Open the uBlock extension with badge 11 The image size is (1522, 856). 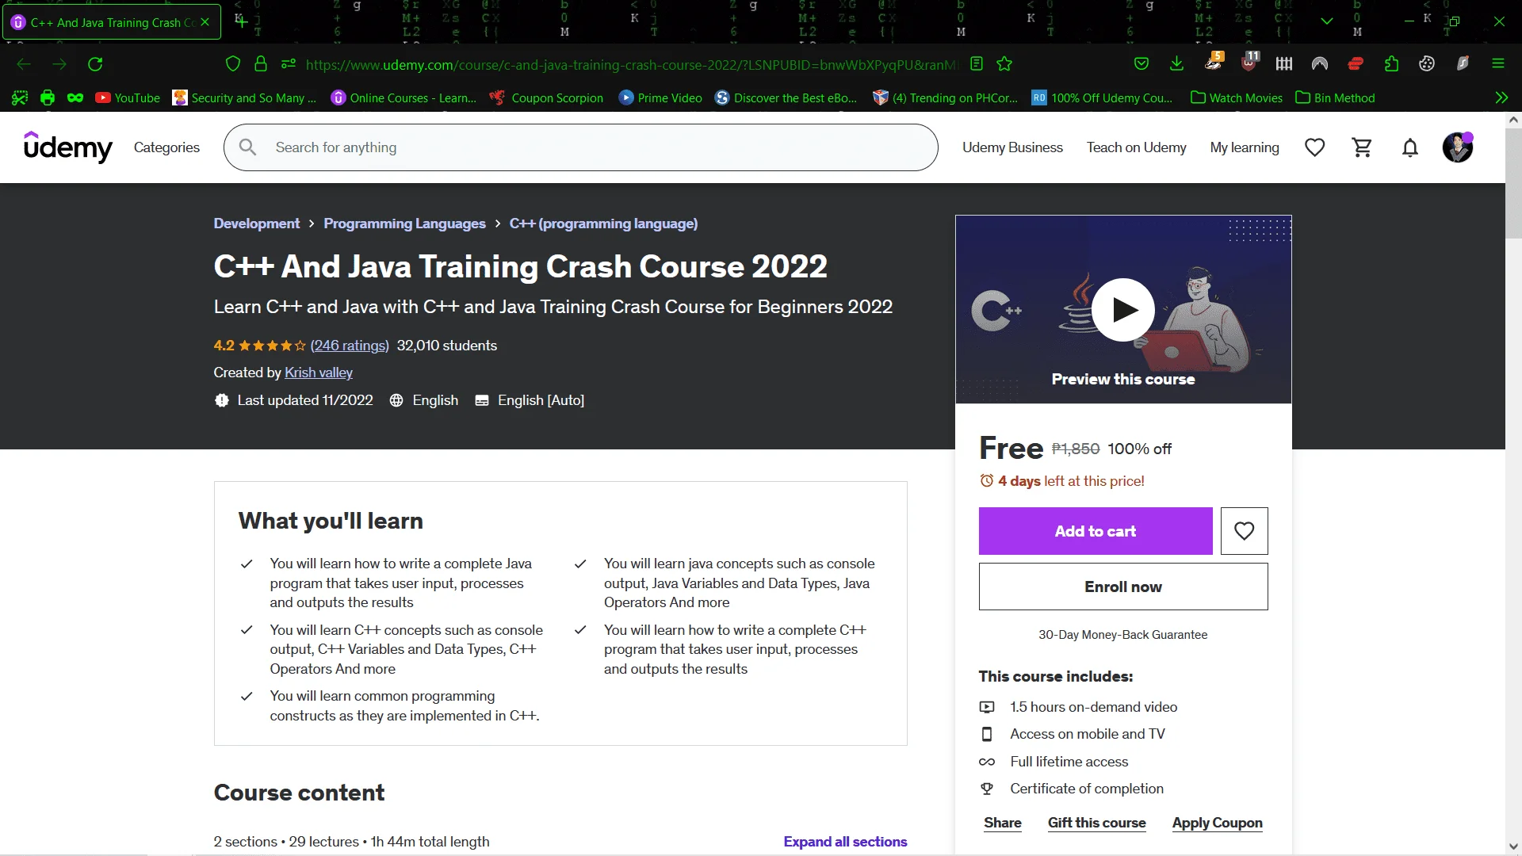click(x=1249, y=63)
